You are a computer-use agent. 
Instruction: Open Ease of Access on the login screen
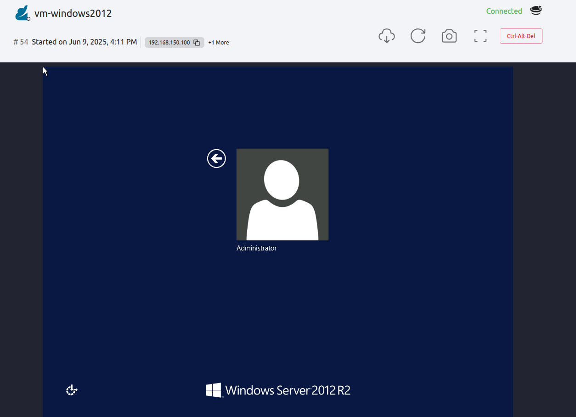tap(71, 389)
